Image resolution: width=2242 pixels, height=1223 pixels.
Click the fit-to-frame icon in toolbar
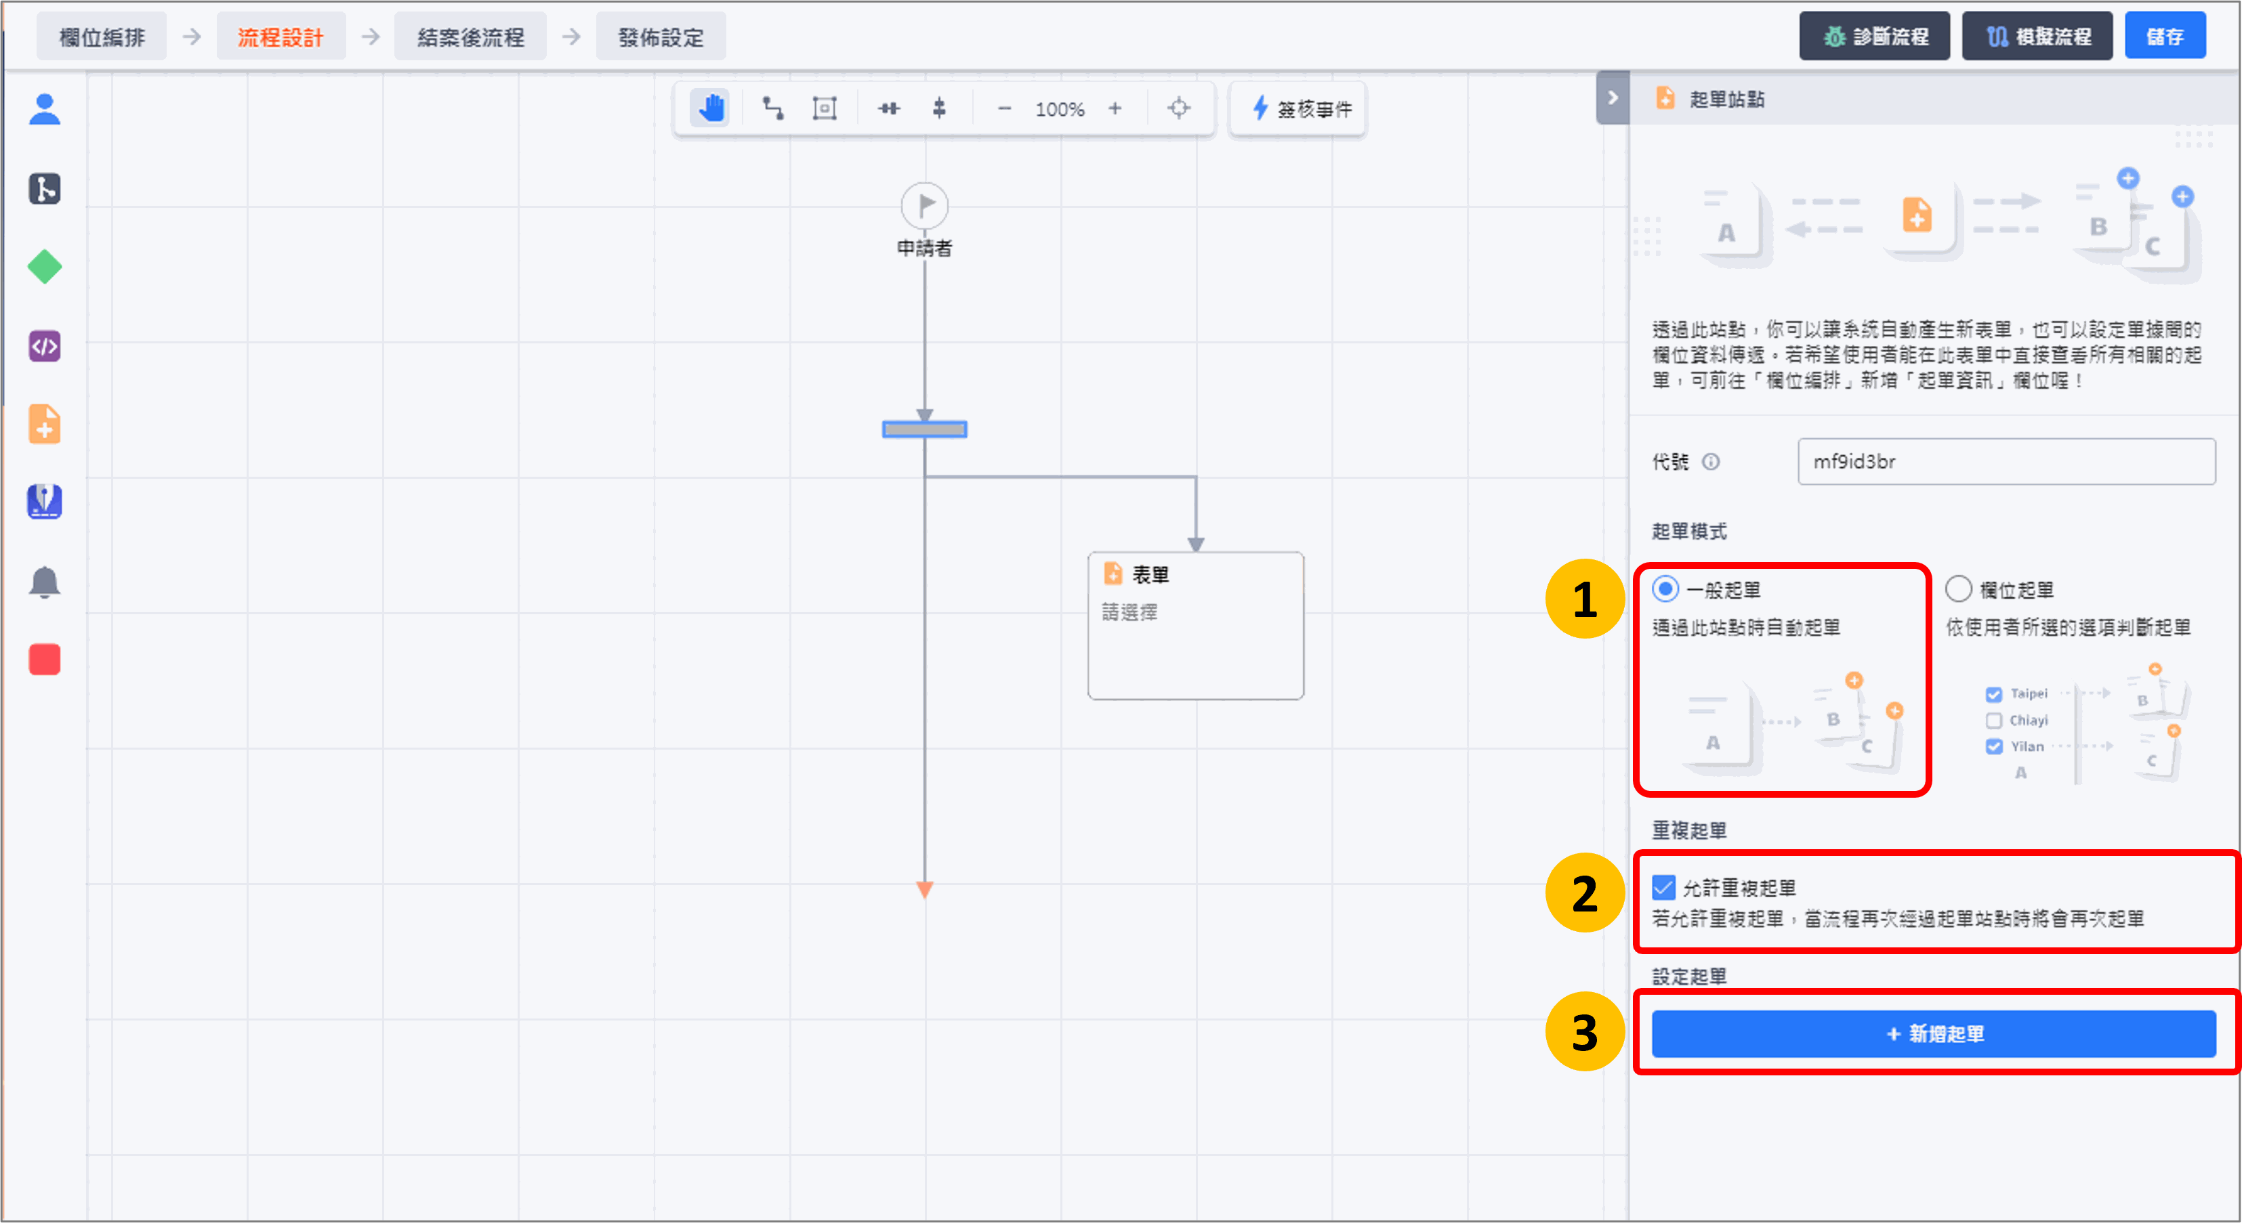click(823, 109)
